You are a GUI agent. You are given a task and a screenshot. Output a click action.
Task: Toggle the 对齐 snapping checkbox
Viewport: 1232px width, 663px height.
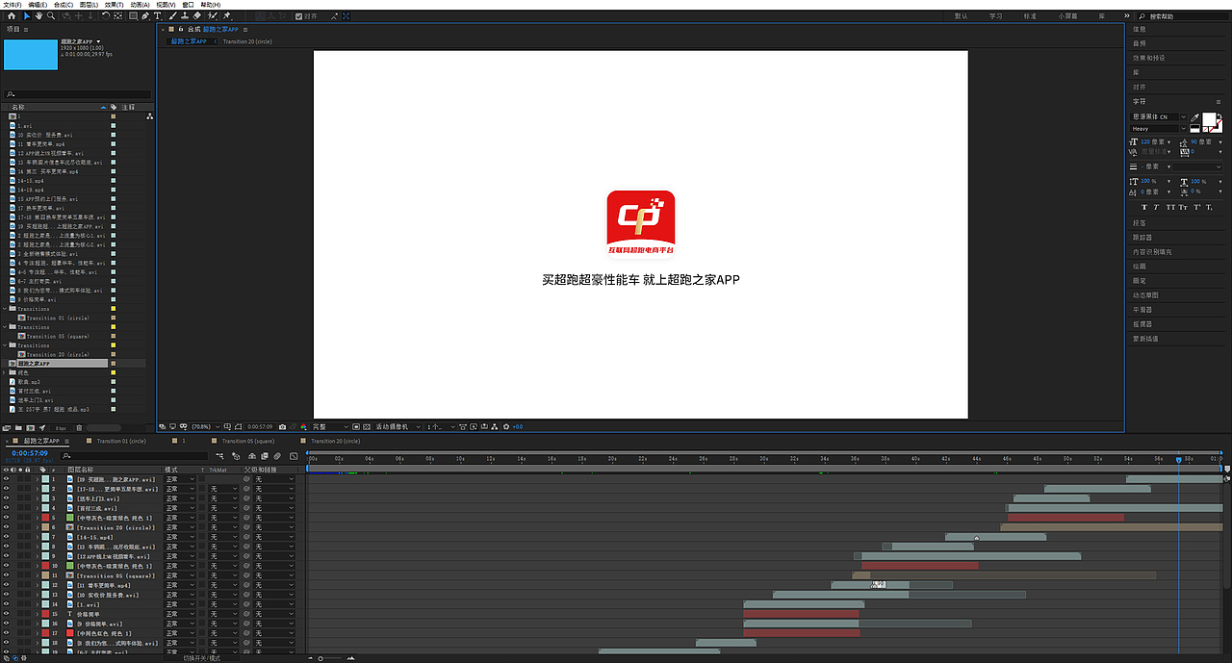pyautogui.click(x=298, y=16)
